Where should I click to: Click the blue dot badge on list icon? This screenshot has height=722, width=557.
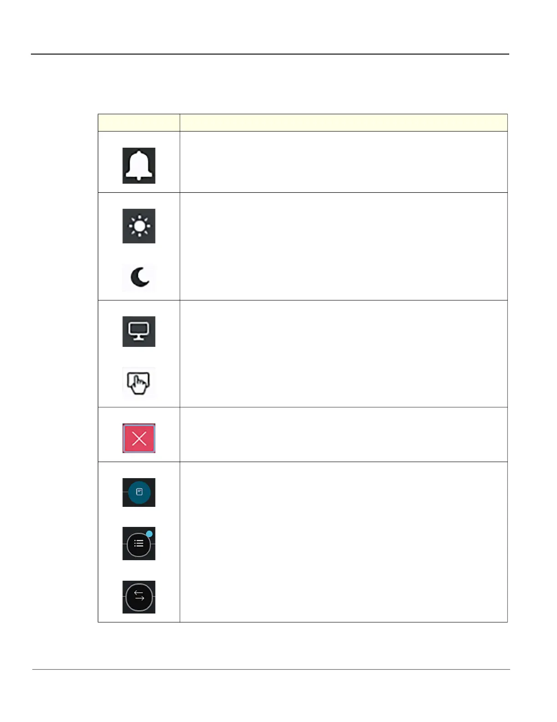(x=149, y=534)
